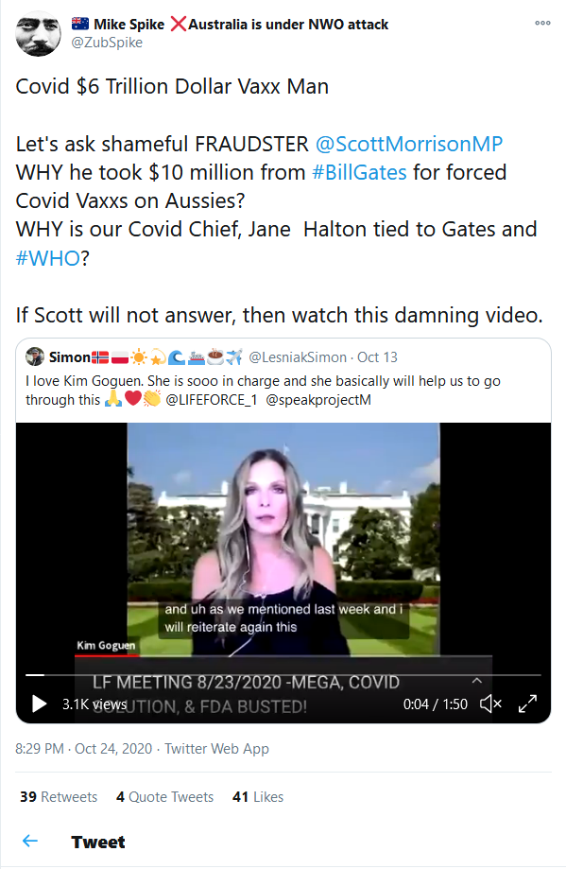Open the @ZubSpike handle
Image resolution: width=566 pixels, height=869 pixels.
(x=107, y=43)
